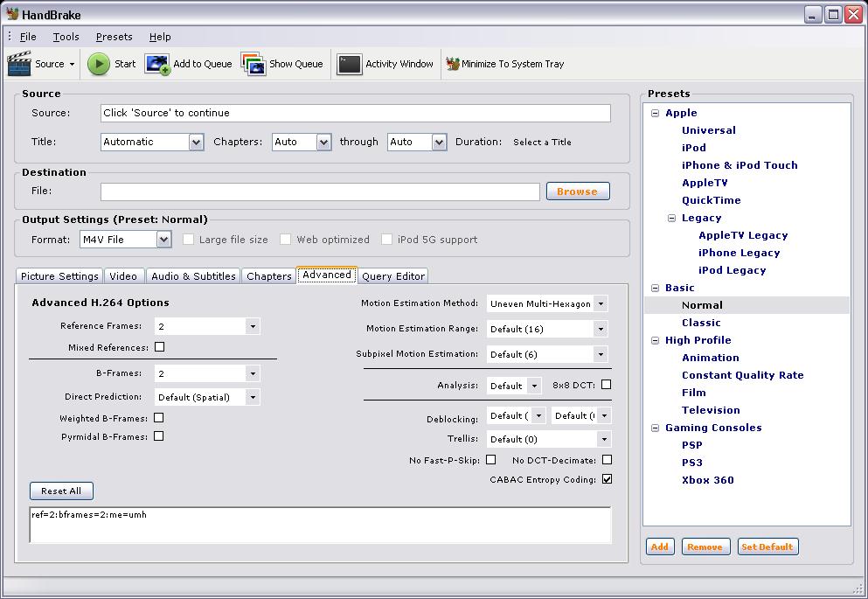Collapse the Gaming Consoles group
868x599 pixels.
(655, 428)
